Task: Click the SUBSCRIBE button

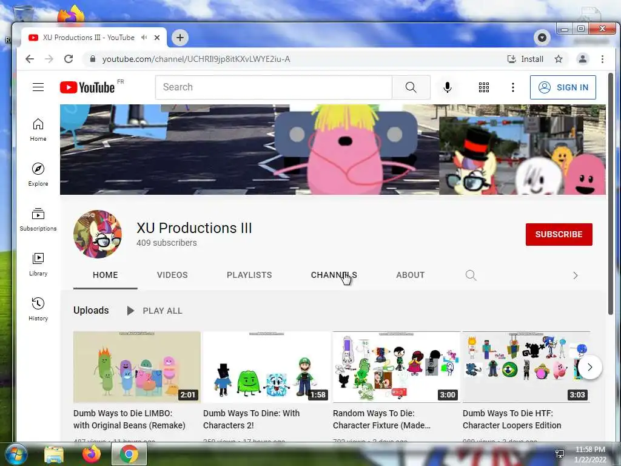Action: [x=559, y=234]
